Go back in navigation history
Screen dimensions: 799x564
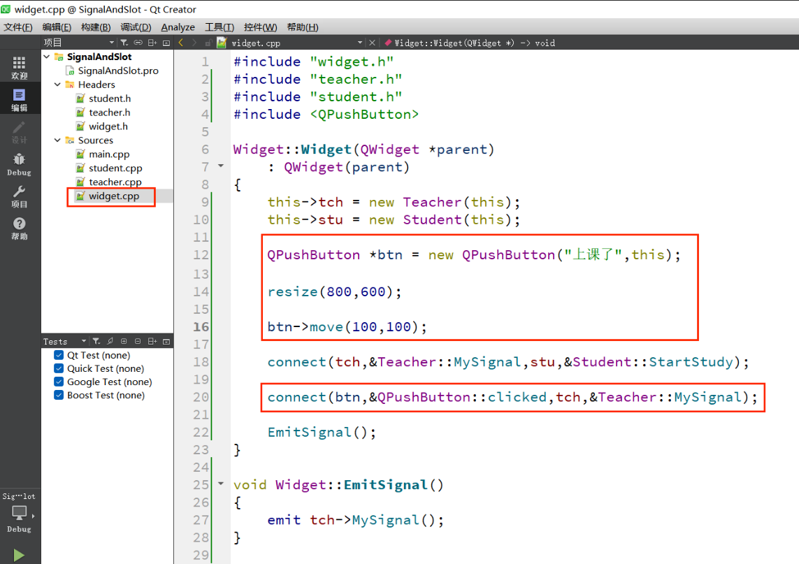[181, 43]
